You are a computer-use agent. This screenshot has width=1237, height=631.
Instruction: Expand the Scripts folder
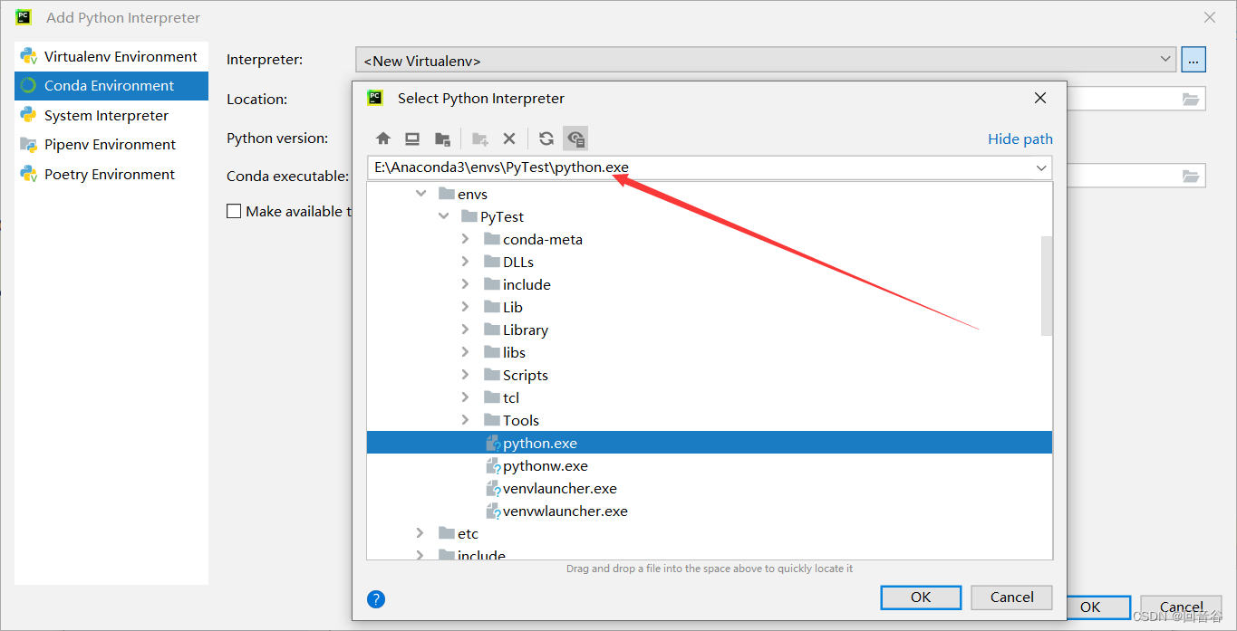click(x=465, y=374)
